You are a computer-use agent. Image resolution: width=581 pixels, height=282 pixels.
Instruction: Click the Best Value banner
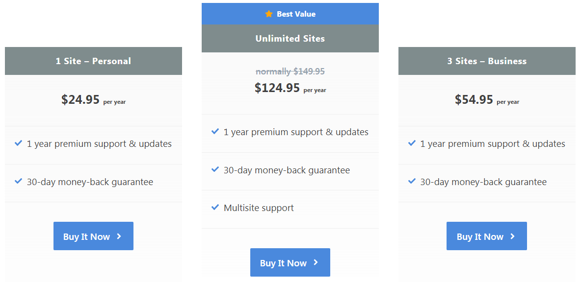pos(290,14)
